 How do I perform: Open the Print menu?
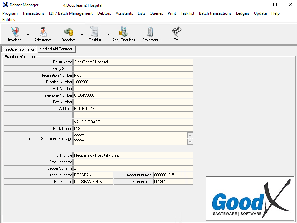(172, 13)
